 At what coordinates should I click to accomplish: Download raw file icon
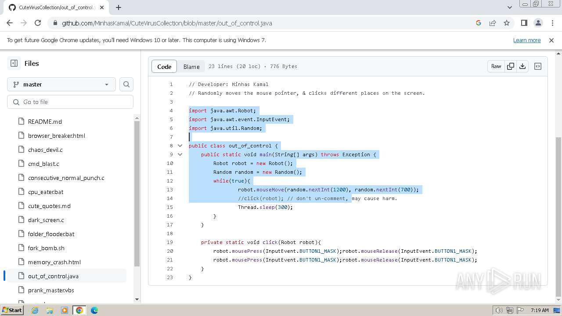pos(522,66)
